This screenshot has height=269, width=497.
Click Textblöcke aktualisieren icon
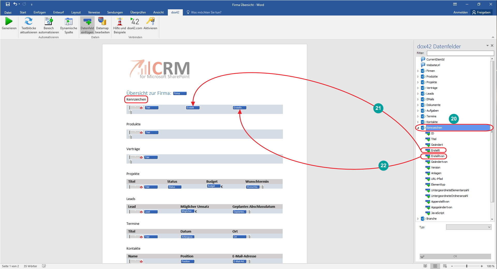28,21
